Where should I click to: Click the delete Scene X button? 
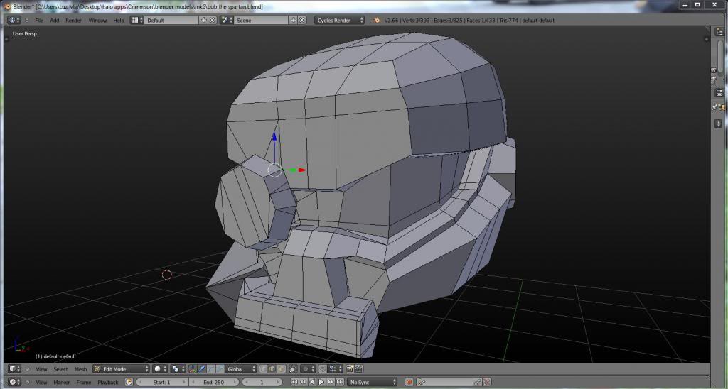pyautogui.click(x=301, y=21)
